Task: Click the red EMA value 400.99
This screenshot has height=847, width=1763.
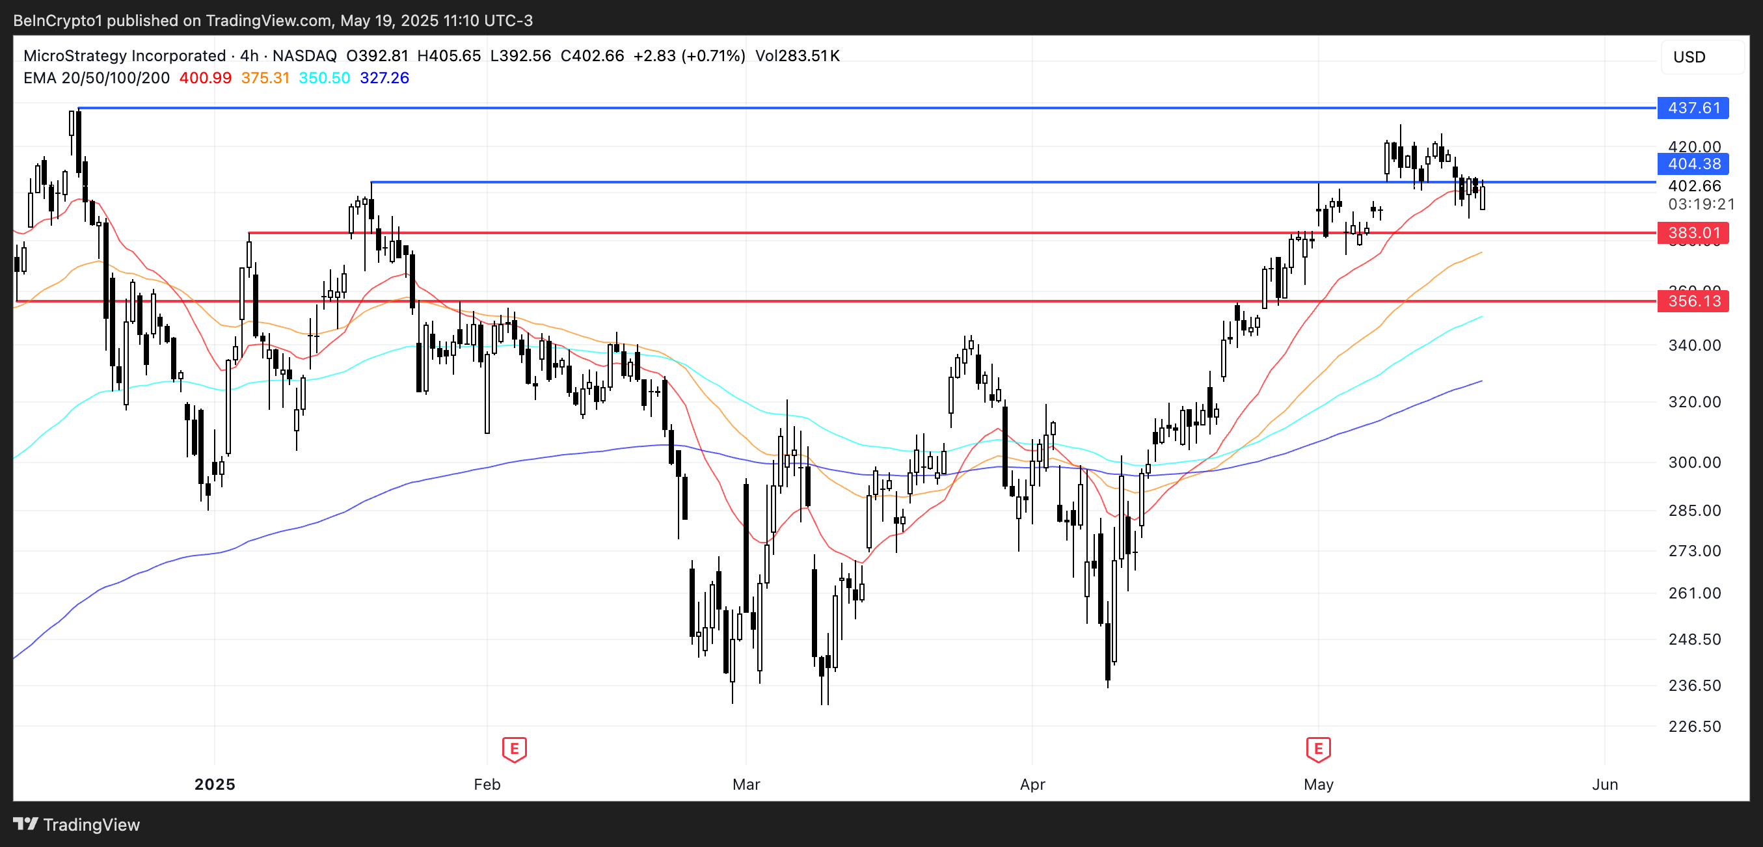Action: pos(206,78)
